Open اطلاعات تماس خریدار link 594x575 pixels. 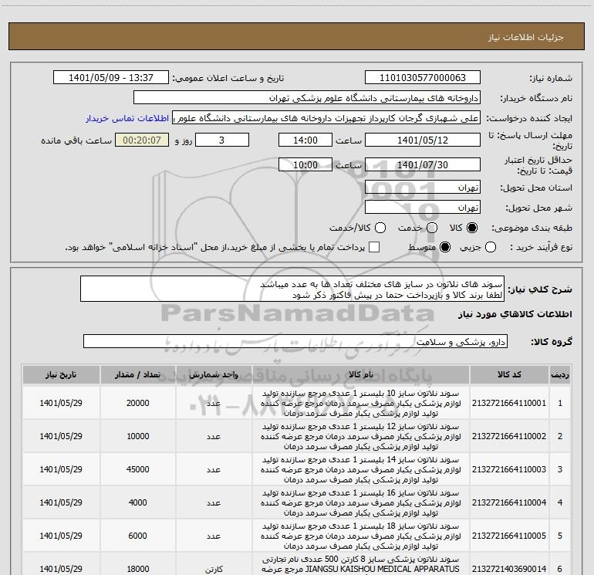click(x=127, y=118)
